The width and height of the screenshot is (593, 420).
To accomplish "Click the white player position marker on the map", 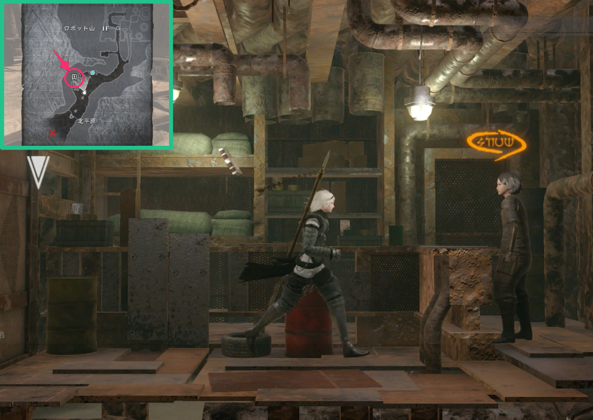I will (x=85, y=92).
